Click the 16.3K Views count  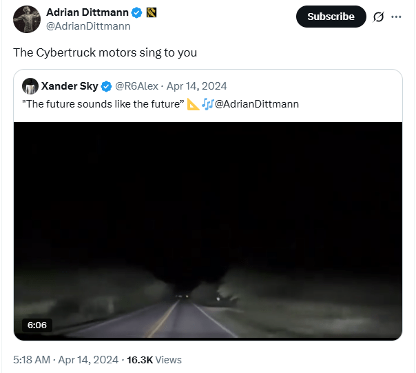tap(155, 359)
